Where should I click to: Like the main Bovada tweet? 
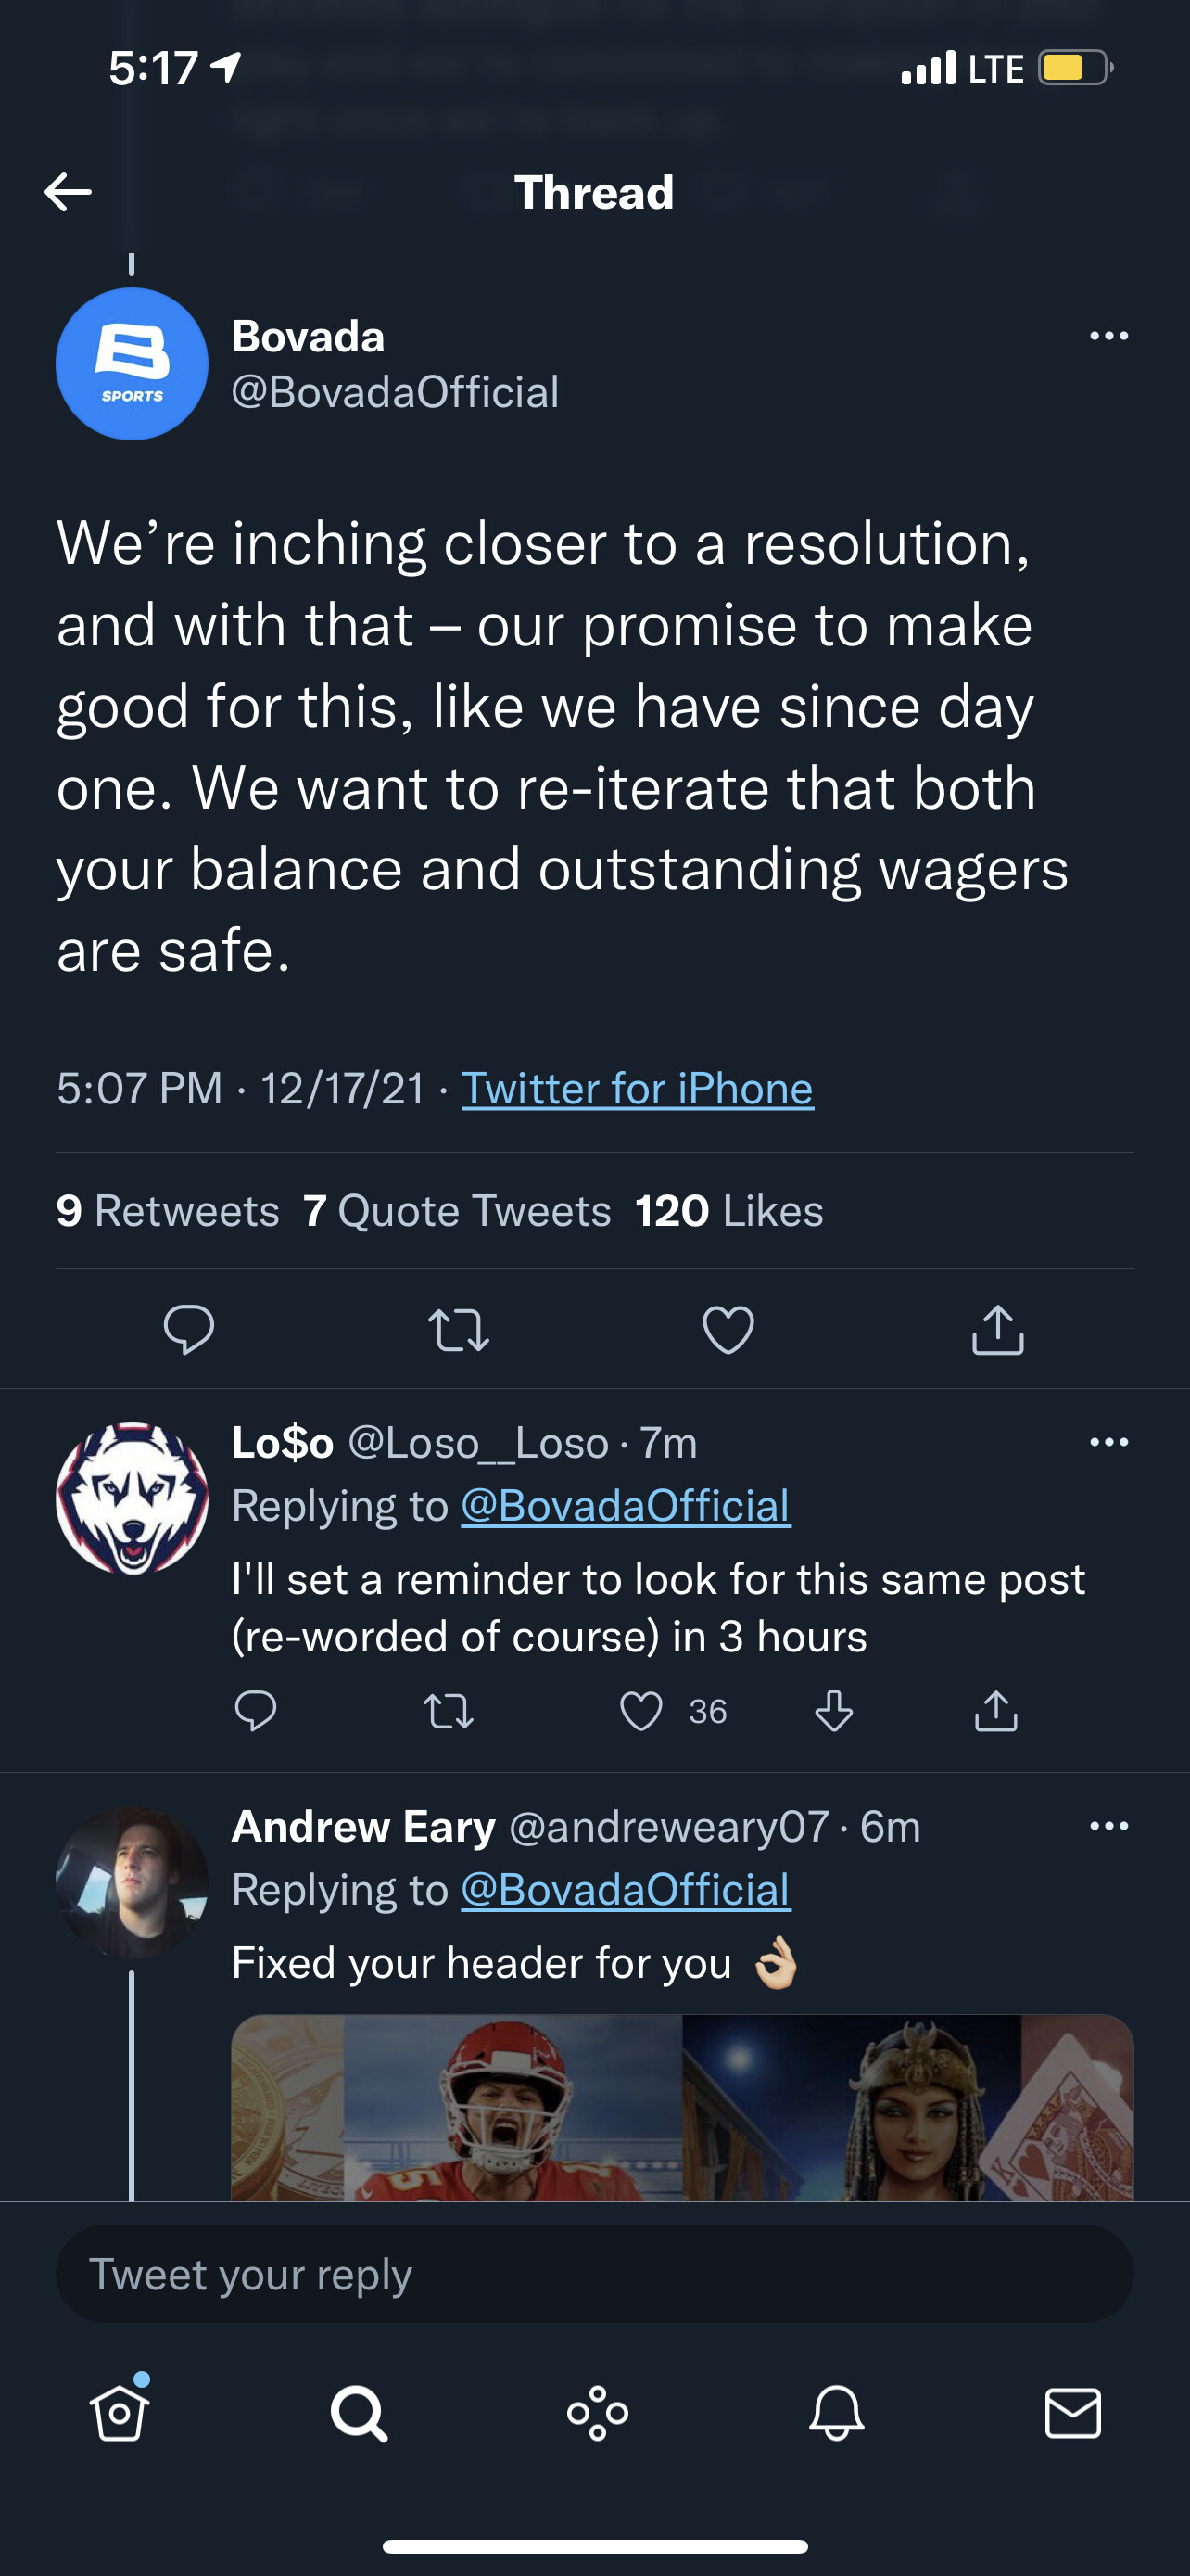[728, 1330]
